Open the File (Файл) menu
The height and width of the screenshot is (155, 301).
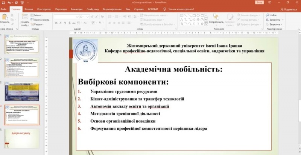tap(4, 9)
